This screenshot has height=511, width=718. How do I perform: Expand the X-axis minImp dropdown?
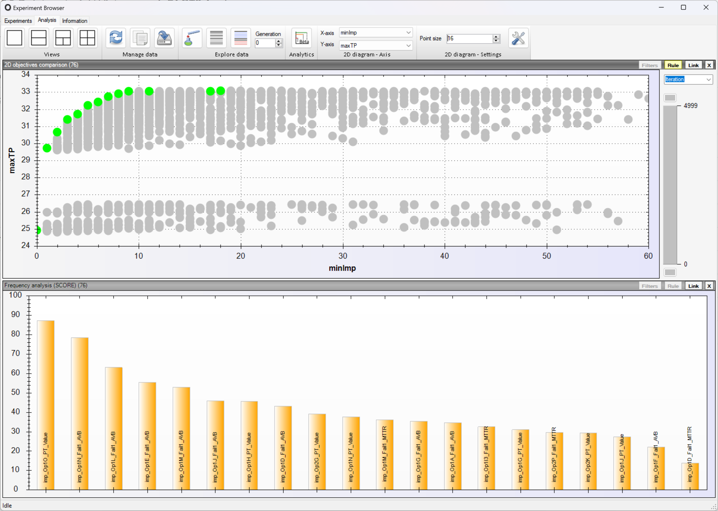point(408,33)
